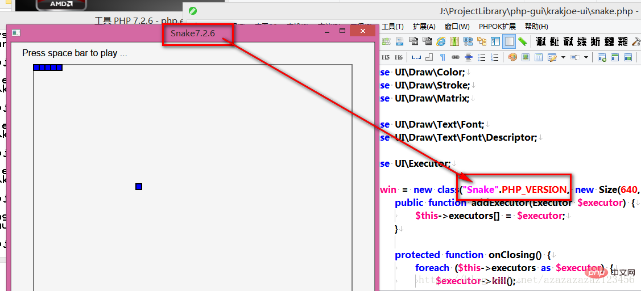Click the chain link hyperlink icon
The height and width of the screenshot is (291, 641).
tap(456, 57)
